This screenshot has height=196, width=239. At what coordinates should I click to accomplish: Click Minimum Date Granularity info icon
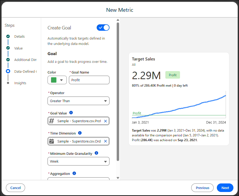click(96, 153)
